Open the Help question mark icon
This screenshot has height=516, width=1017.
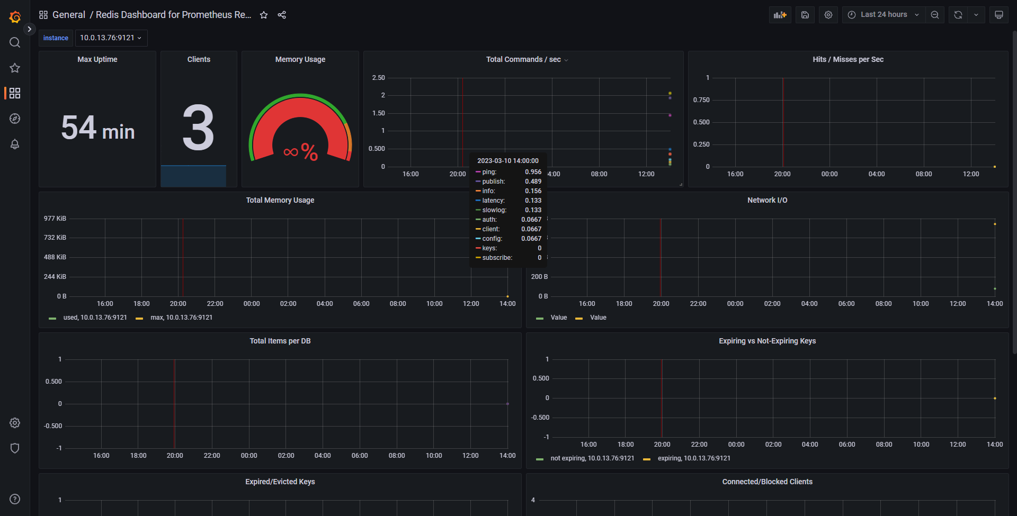tap(15, 499)
